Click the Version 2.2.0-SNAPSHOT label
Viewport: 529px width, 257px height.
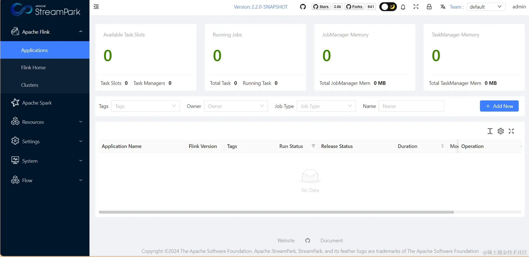[261, 7]
